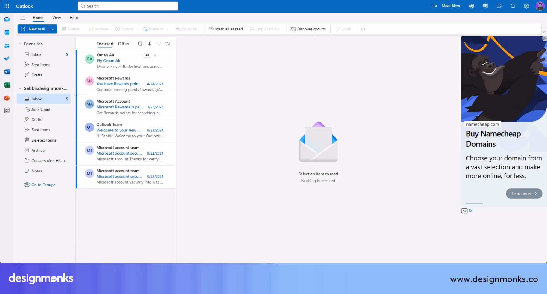Switch to the View ribbon tab
547x294 pixels.
click(x=57, y=18)
